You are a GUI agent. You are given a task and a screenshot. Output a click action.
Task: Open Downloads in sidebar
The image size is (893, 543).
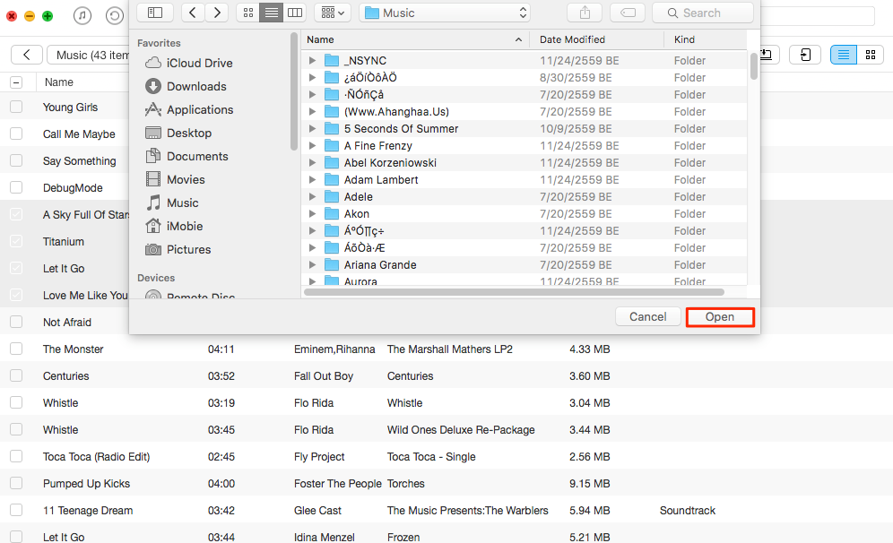tap(186, 87)
